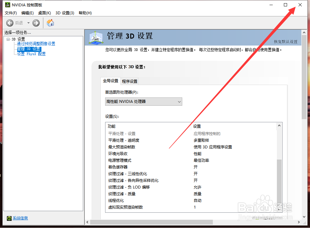Open the 文件(F) menu

point(11,13)
